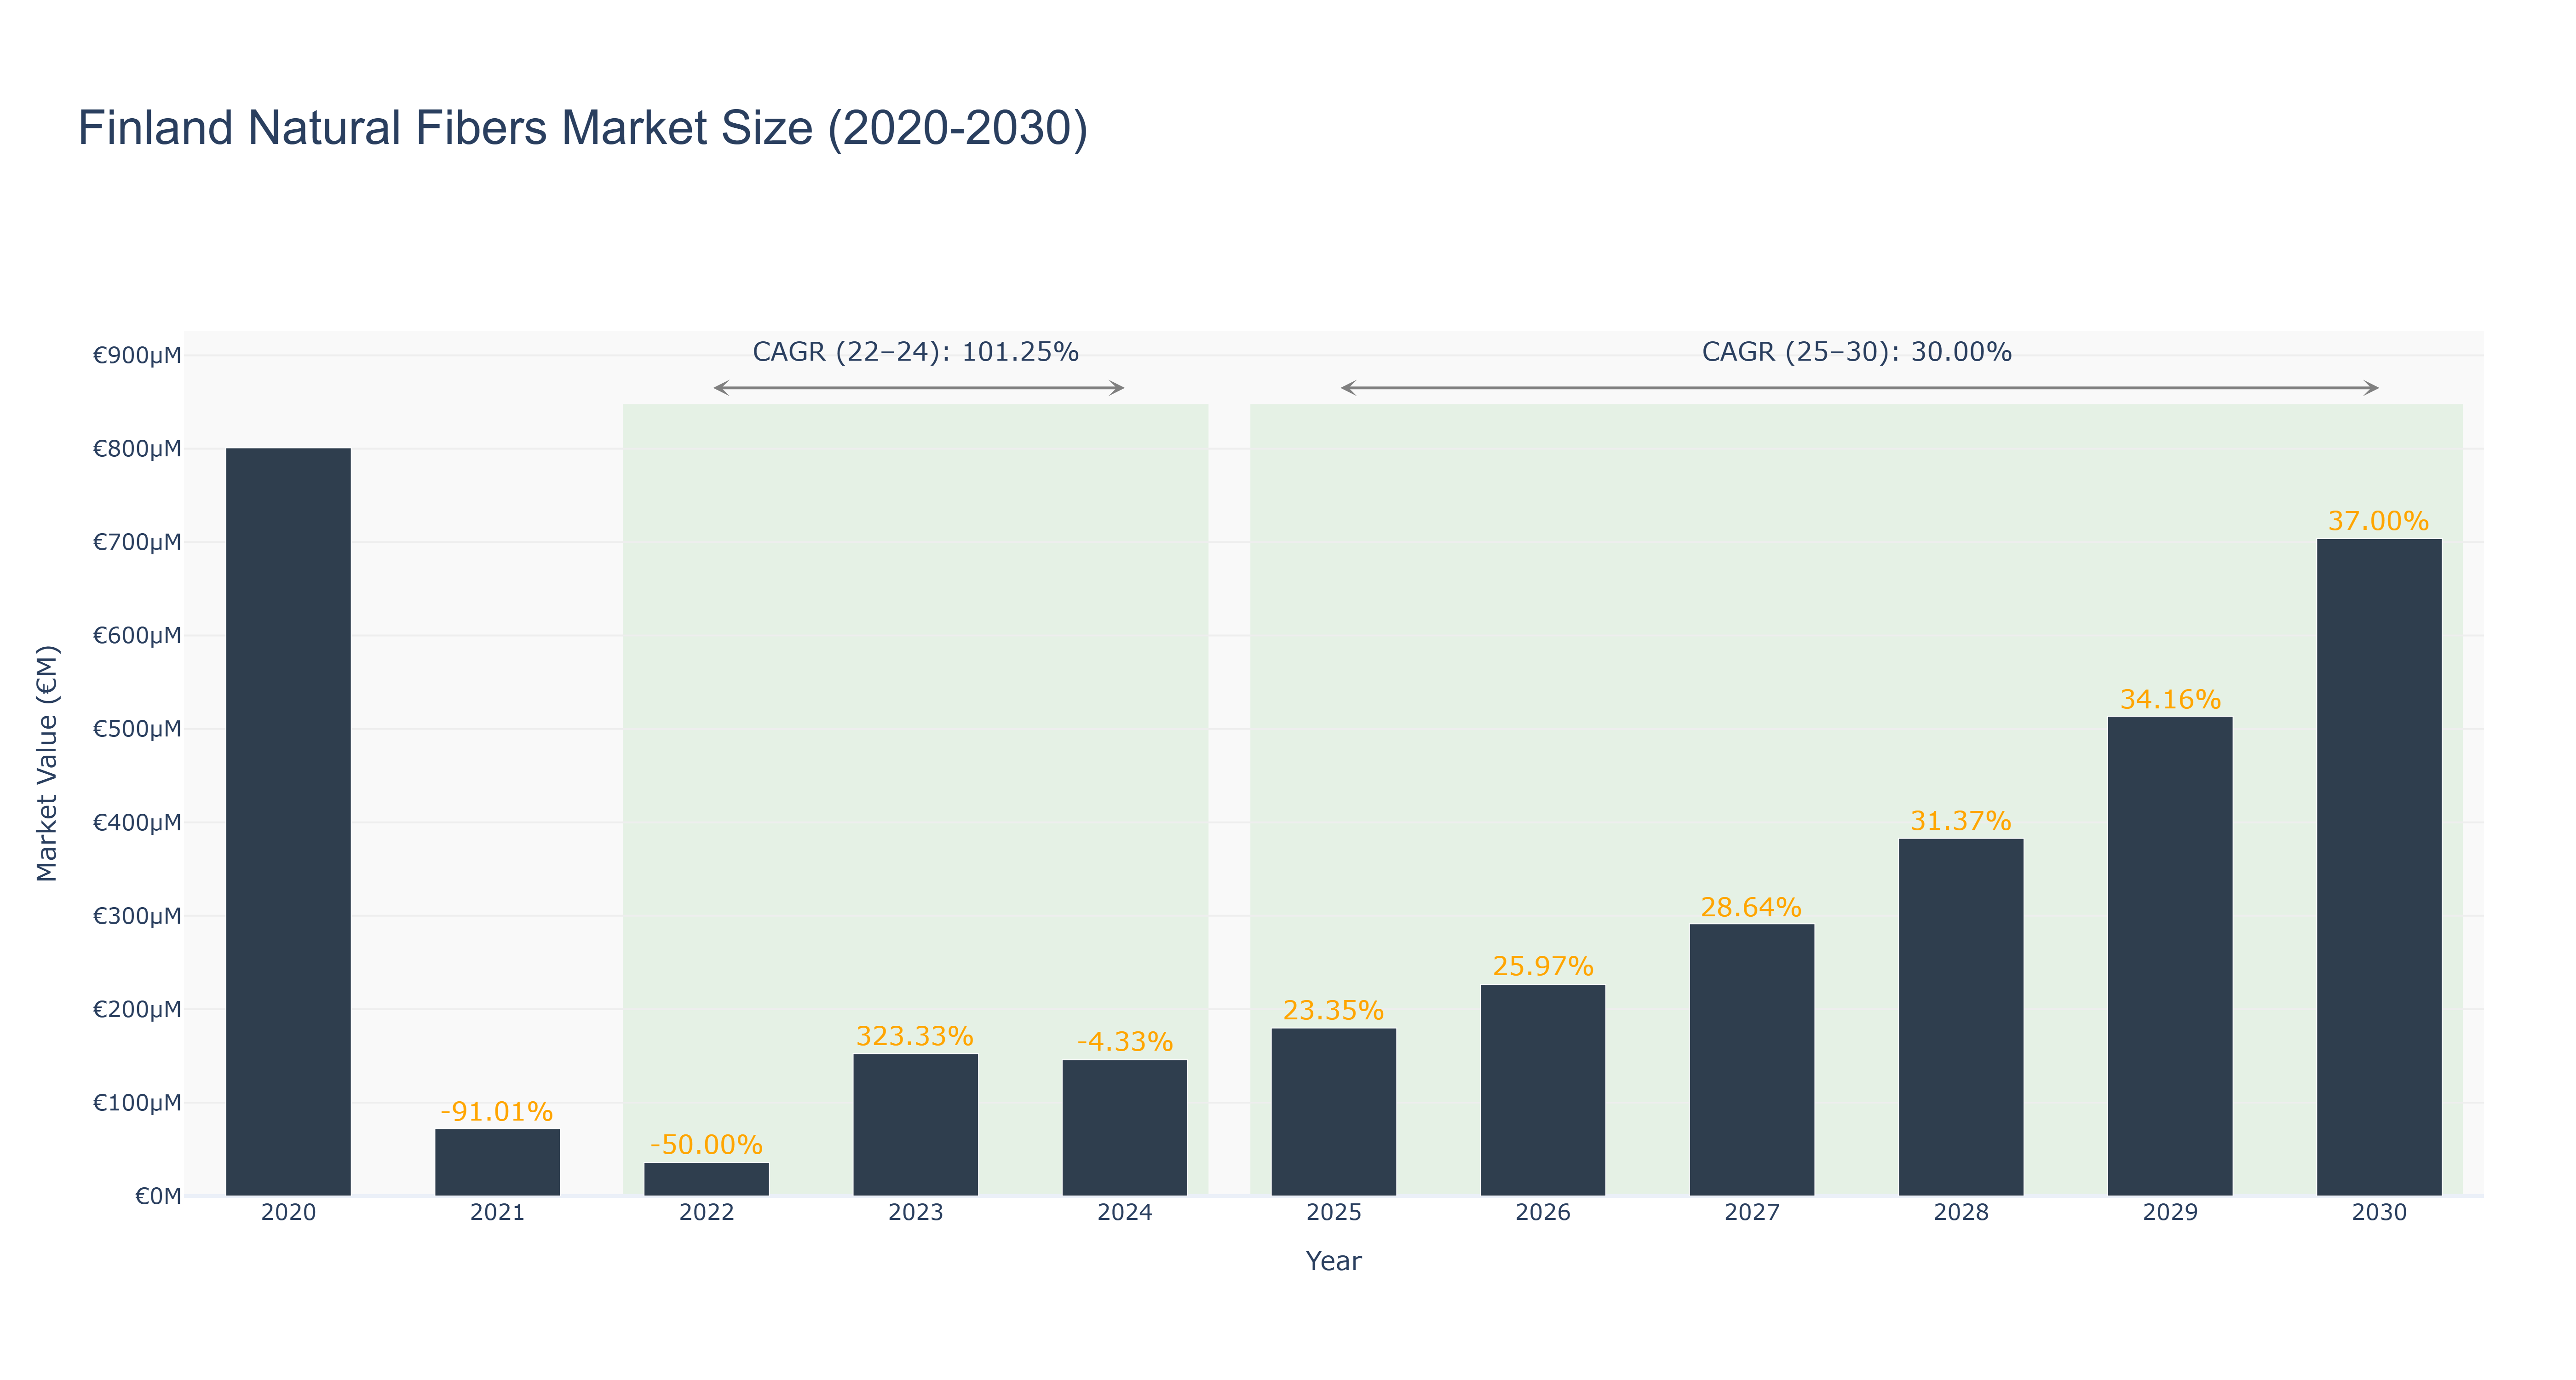Click the €500µM y-axis tick label
The width and height of the screenshot is (2576, 1380).
pos(137,728)
